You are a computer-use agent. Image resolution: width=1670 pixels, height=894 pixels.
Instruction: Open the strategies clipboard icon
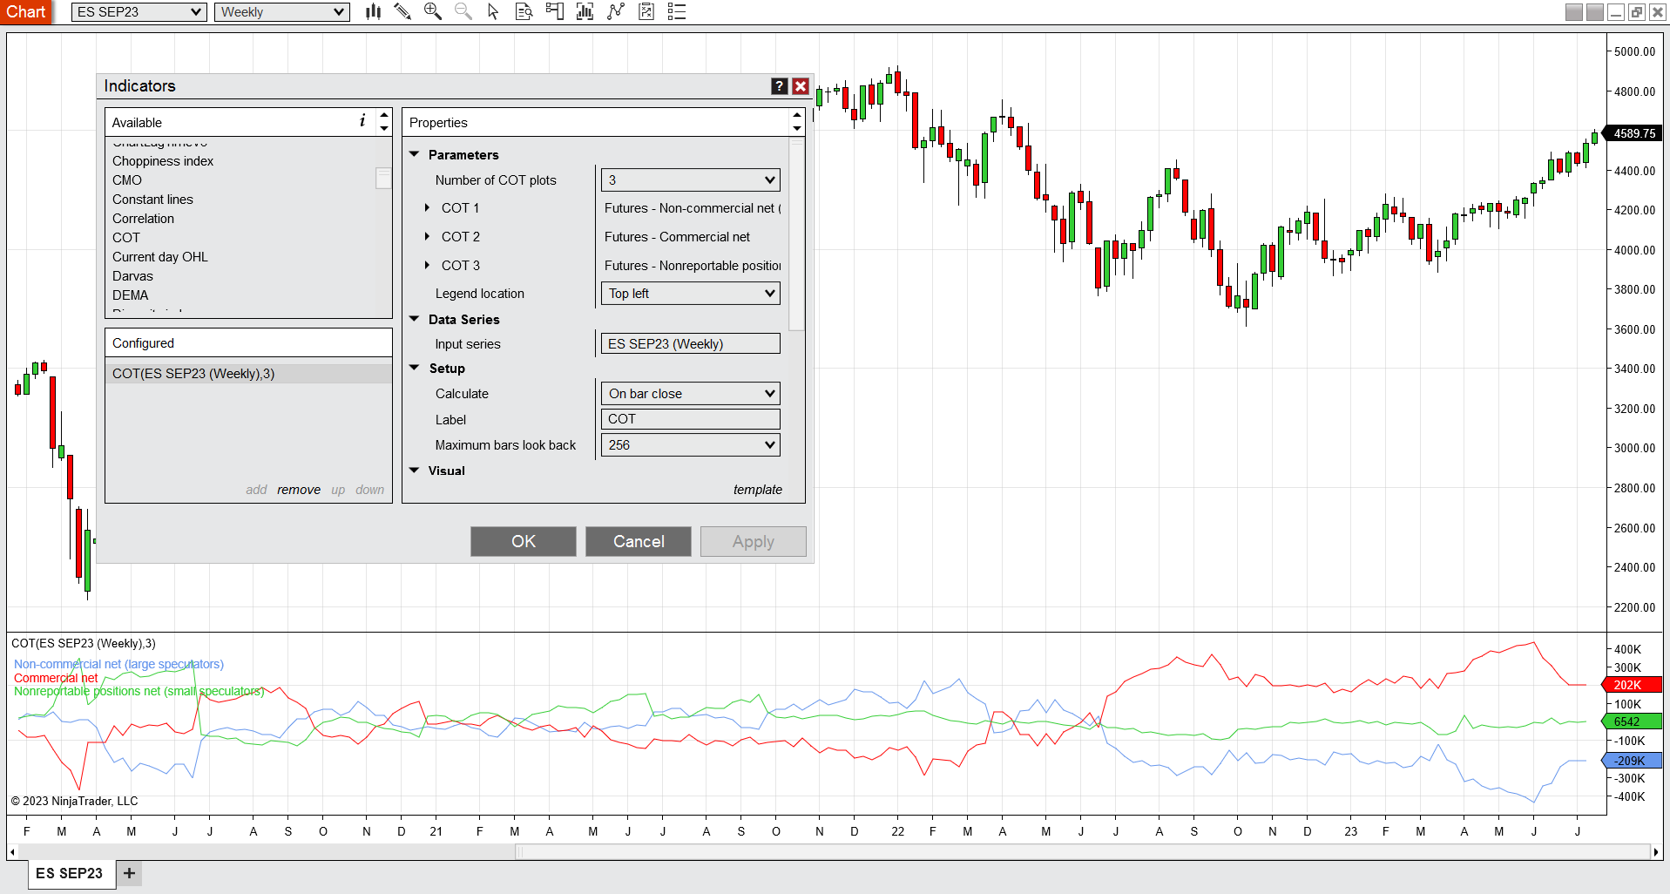646,11
